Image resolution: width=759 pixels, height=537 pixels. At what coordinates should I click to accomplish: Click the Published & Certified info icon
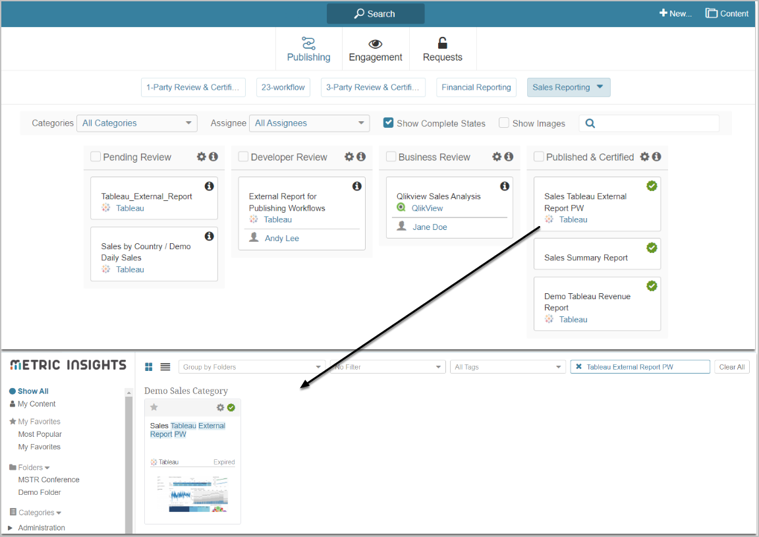coord(656,156)
